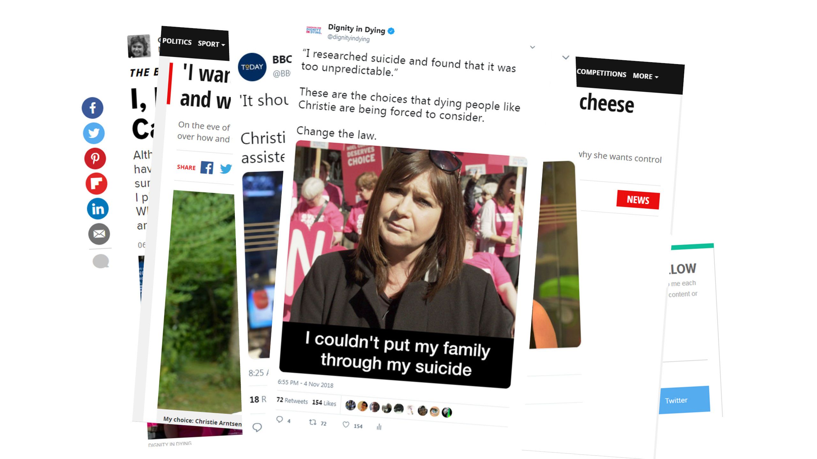Expand the Dignity in Dying tweet chevron
Viewport: 817px width, 459px height.
point(532,47)
